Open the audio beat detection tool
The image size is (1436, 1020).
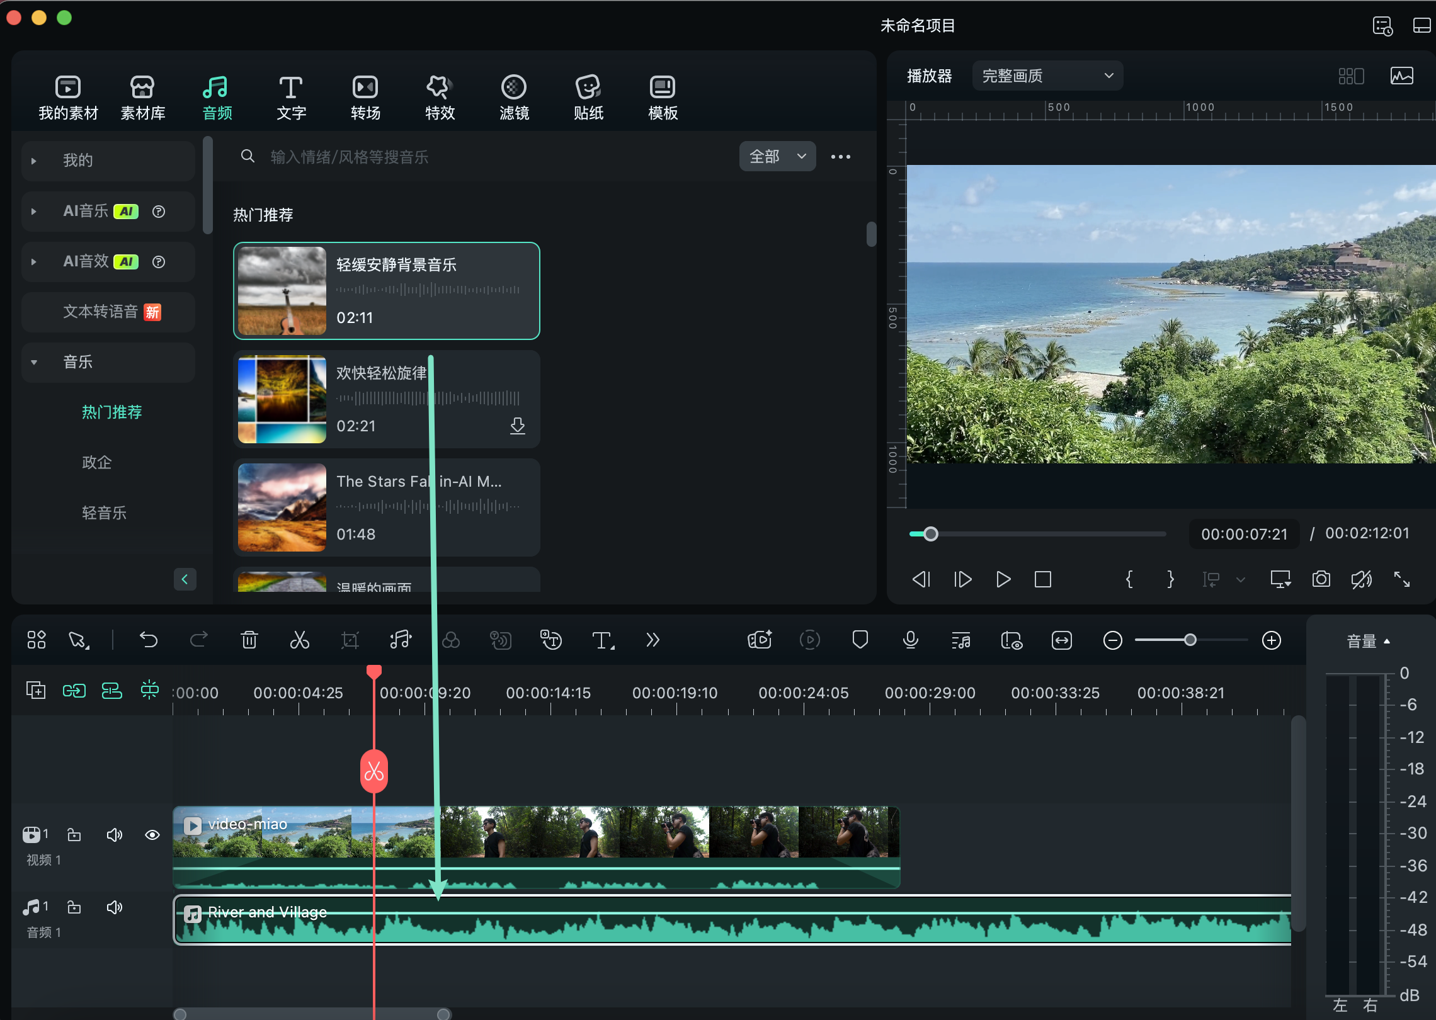(x=401, y=640)
